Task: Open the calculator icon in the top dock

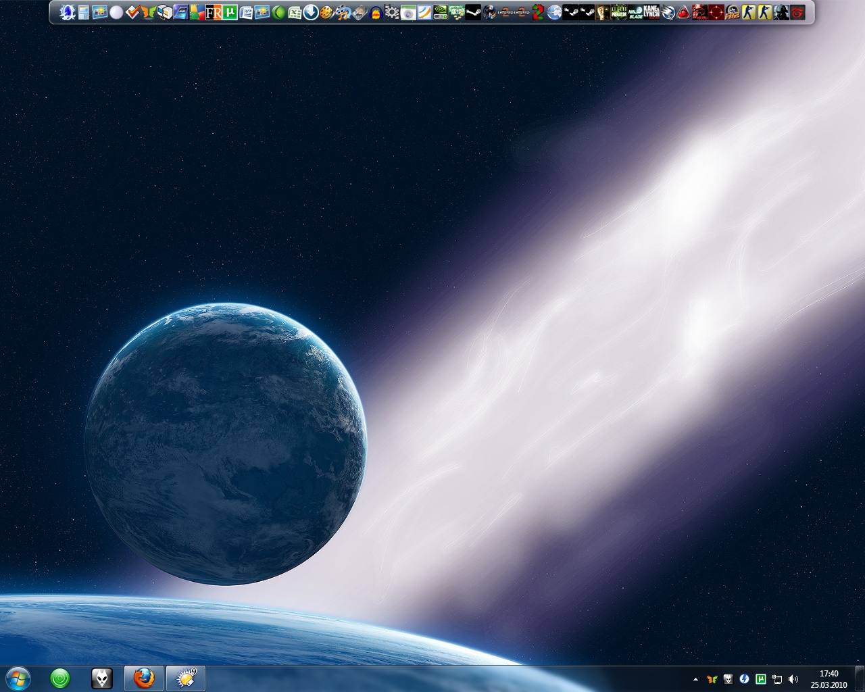Action: 84,12
